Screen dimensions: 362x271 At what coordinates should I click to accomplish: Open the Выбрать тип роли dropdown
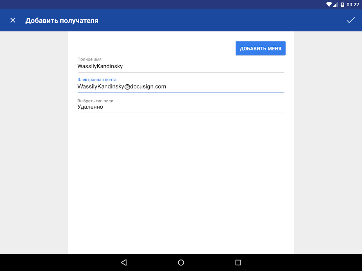click(x=181, y=107)
